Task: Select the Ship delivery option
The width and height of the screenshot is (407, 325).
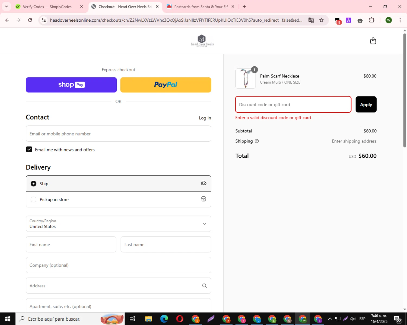Action: point(119,183)
